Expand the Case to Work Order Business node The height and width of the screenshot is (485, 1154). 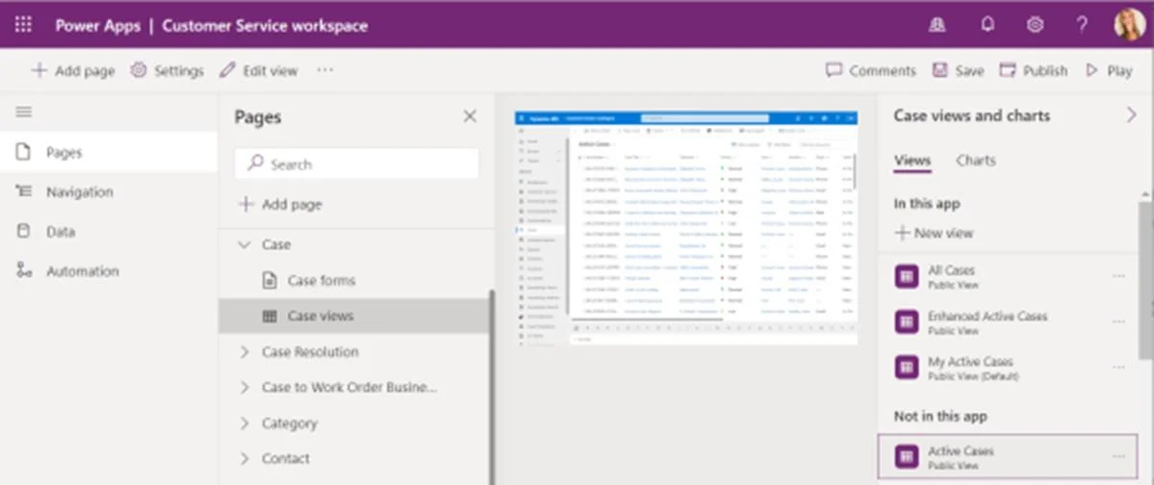pyautogui.click(x=244, y=387)
